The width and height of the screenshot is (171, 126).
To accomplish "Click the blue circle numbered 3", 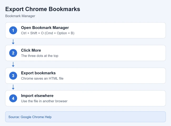I will coord(13,76).
